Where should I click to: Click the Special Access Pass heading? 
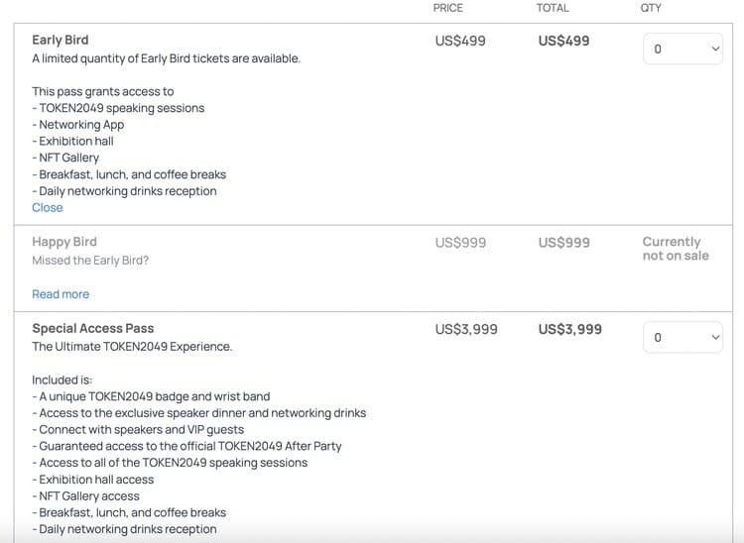click(93, 329)
